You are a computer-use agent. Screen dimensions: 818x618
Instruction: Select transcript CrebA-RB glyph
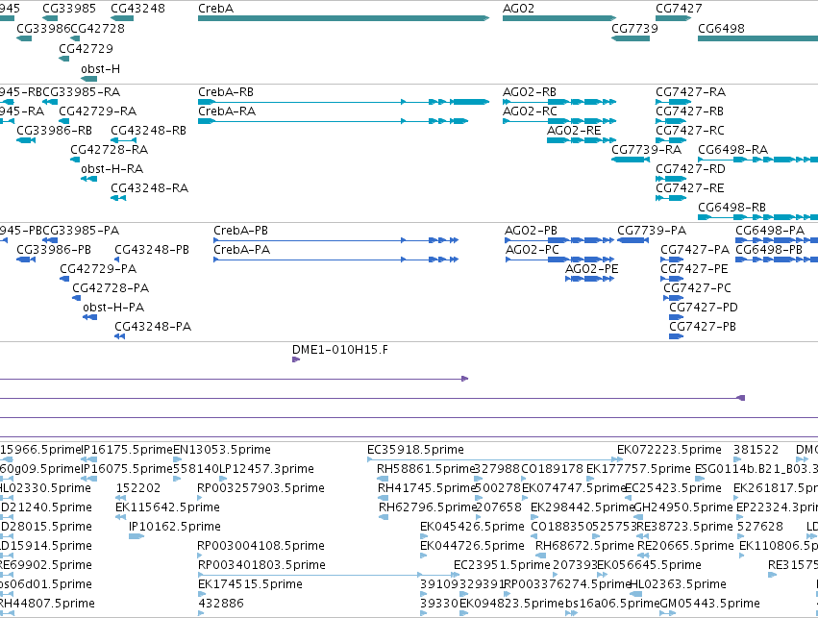coord(343,102)
